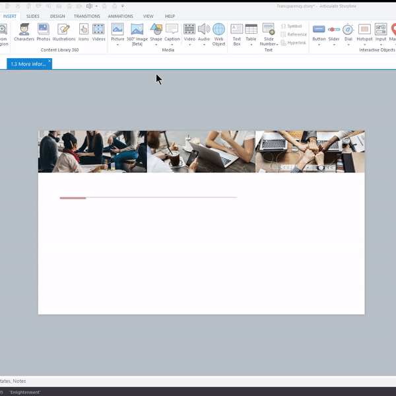Expand the Timeline, States, Notes panel bar
Screen dimensions: 396x396
click(198, 381)
